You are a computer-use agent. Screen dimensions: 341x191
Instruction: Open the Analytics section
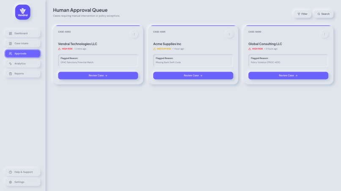[x=22, y=64]
